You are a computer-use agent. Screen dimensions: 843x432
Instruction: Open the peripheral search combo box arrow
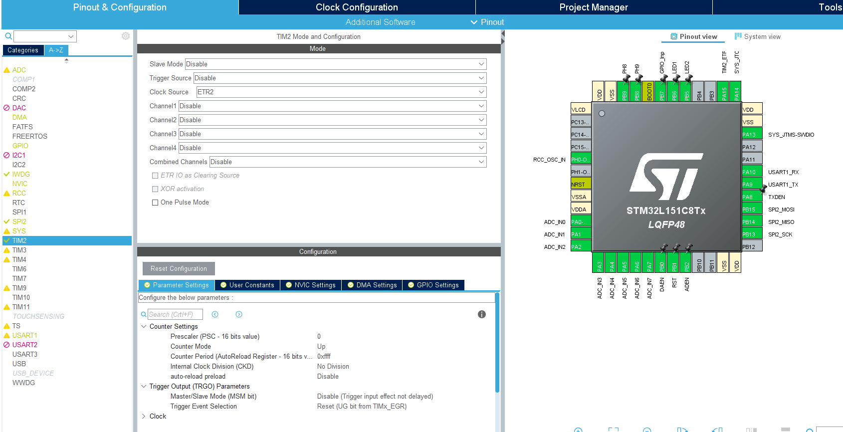point(71,36)
